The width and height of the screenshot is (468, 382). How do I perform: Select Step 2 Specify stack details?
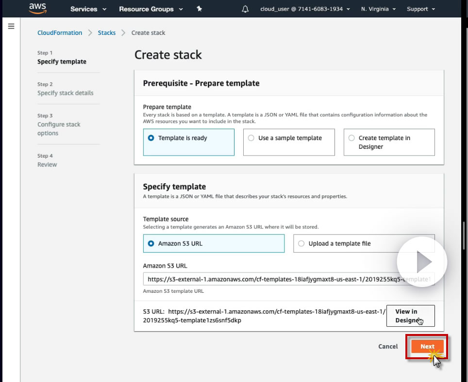66,89
